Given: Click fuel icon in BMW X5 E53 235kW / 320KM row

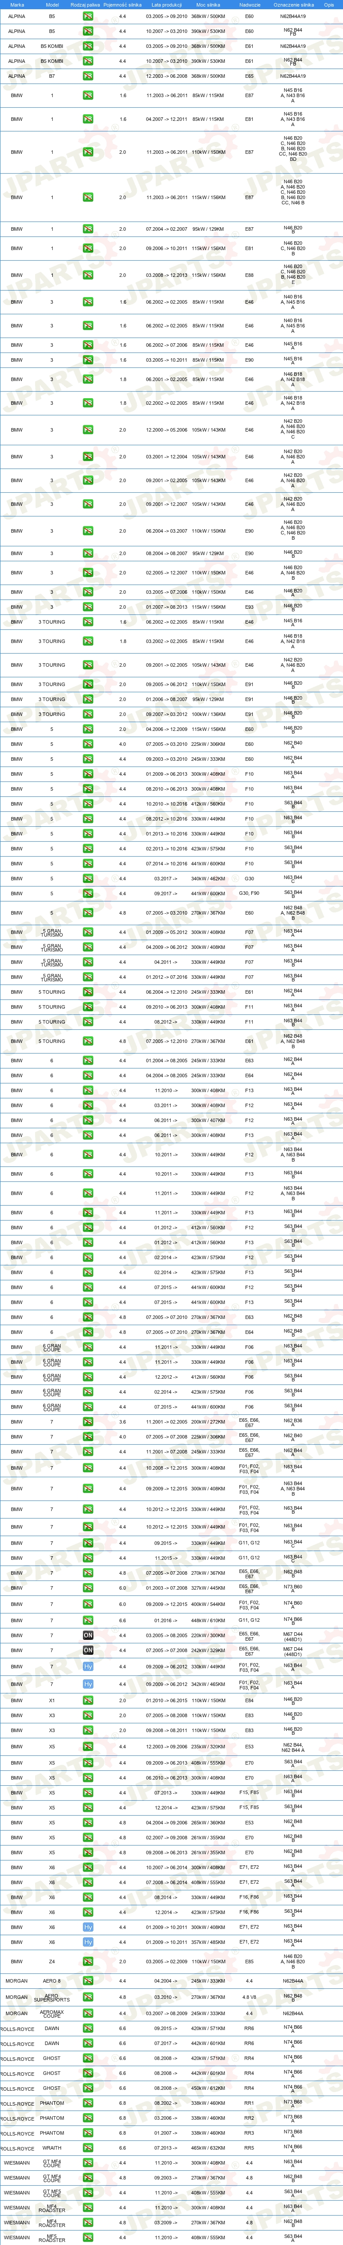Looking at the screenshot, I should (88, 1747).
